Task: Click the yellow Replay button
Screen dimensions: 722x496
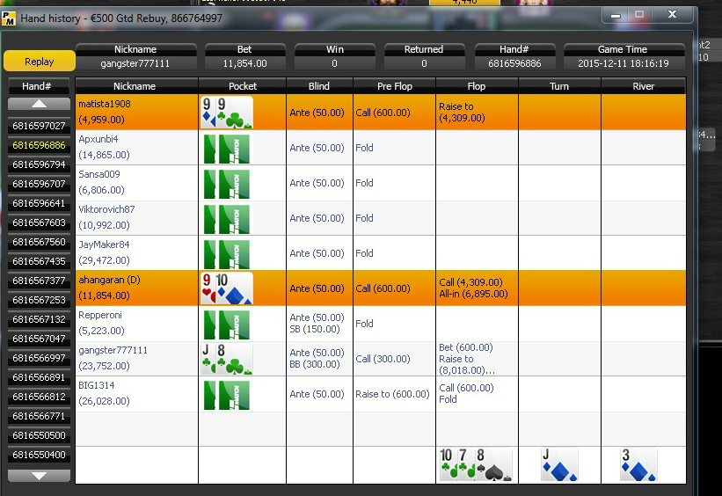Action: click(40, 61)
